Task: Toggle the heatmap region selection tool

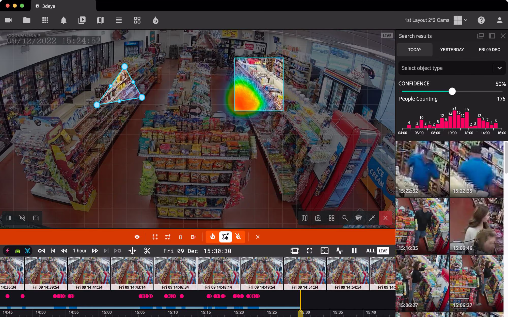Action: tap(225, 237)
